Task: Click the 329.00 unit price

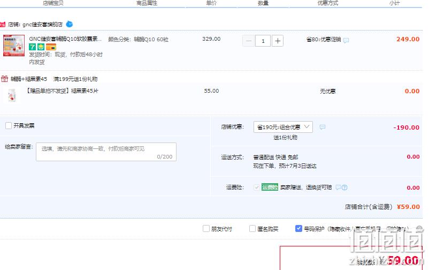Action: 211,39
